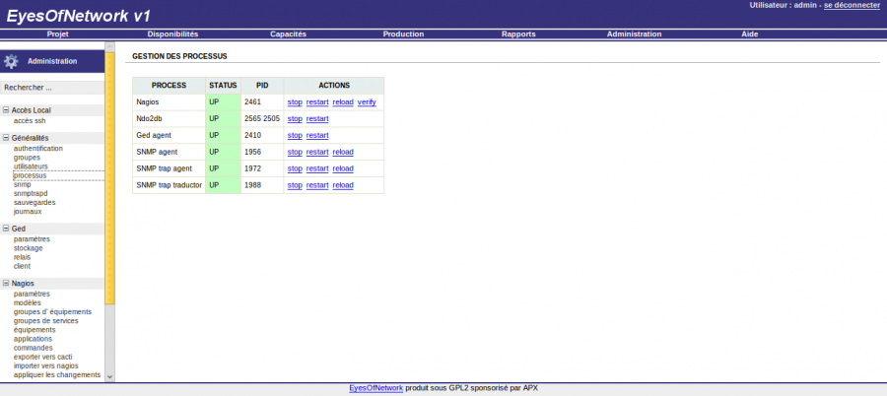887x396 pixels.
Task: Collapse the Accès Local section
Action: pyautogui.click(x=6, y=110)
